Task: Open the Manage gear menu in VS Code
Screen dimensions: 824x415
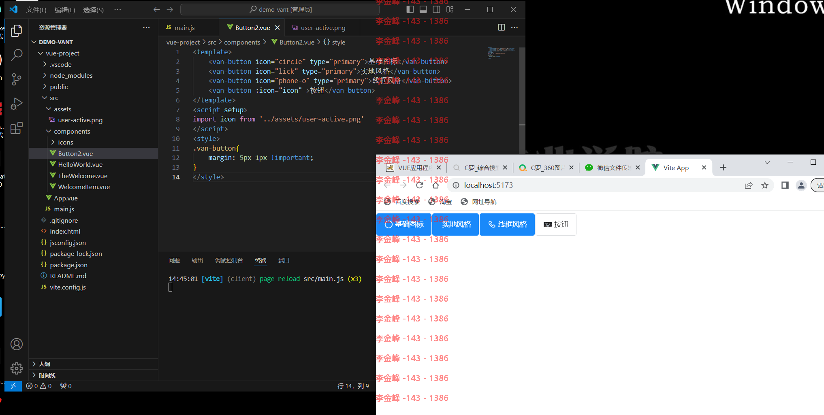Action: pos(16,368)
